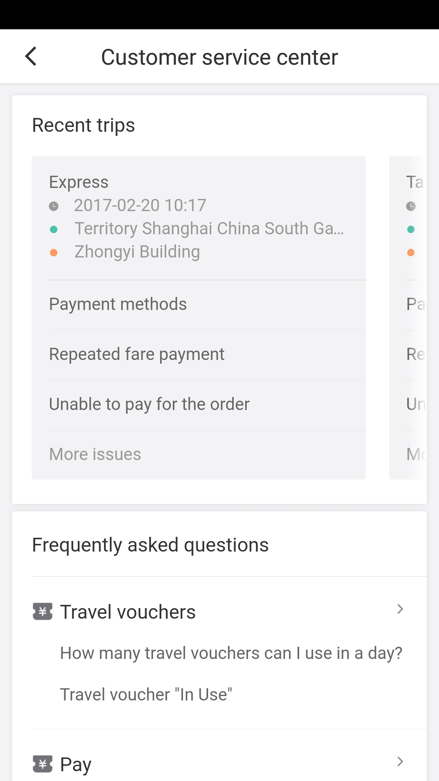The width and height of the screenshot is (439, 781).
Task: Open Payment methods issue
Action: tap(118, 304)
